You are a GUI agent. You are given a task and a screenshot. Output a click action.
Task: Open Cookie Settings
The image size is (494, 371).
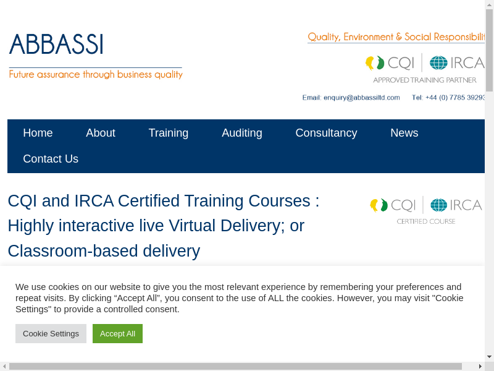click(51, 333)
